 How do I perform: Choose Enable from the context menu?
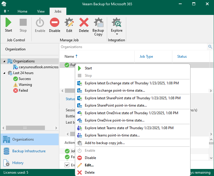click(133, 151)
